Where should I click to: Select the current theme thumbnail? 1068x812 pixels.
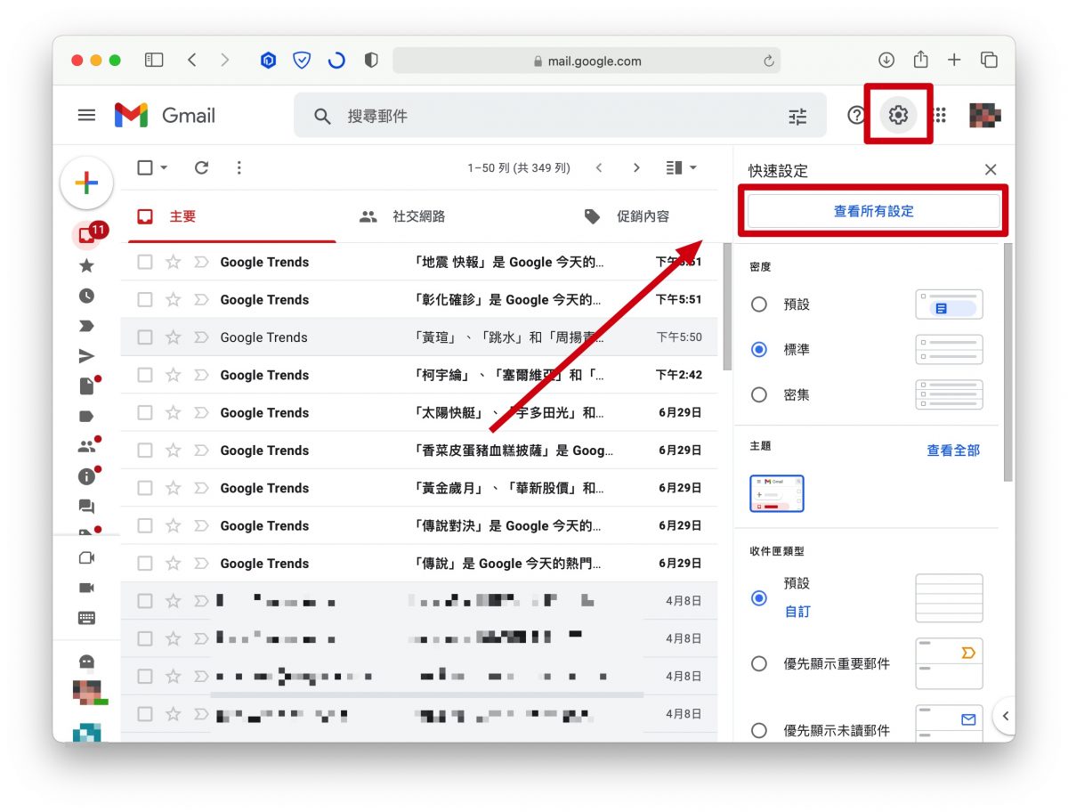click(x=777, y=493)
